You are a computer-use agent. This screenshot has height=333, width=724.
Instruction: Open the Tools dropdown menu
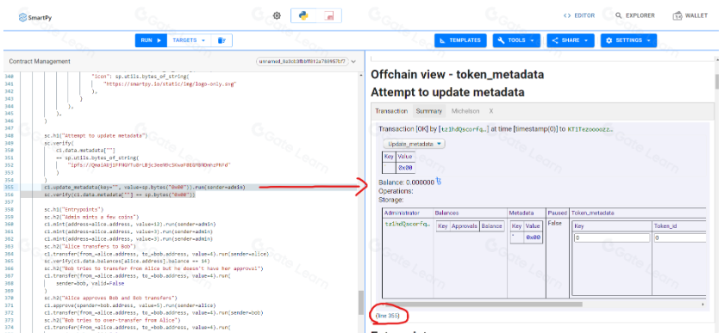(x=516, y=40)
